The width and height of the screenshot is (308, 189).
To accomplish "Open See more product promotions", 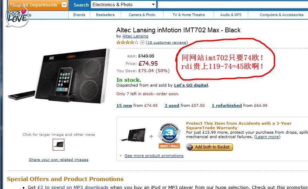I will tap(154, 156).
